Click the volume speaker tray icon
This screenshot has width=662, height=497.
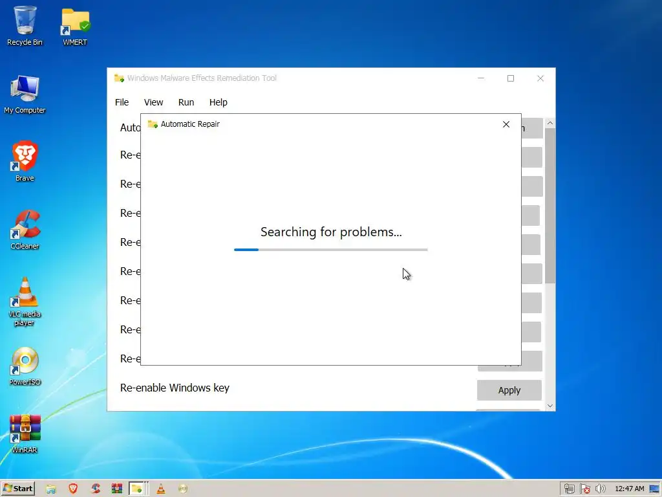[x=600, y=489]
